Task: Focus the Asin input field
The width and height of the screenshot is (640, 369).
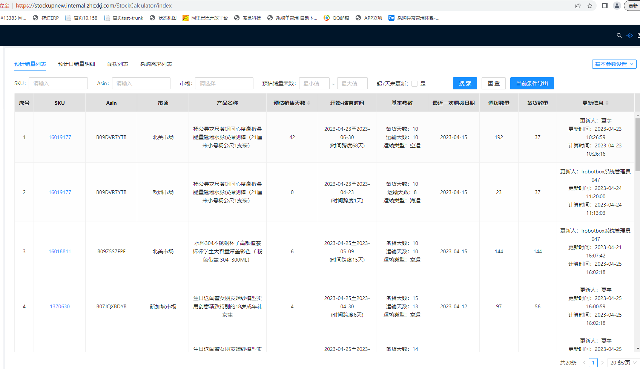Action: click(x=141, y=83)
